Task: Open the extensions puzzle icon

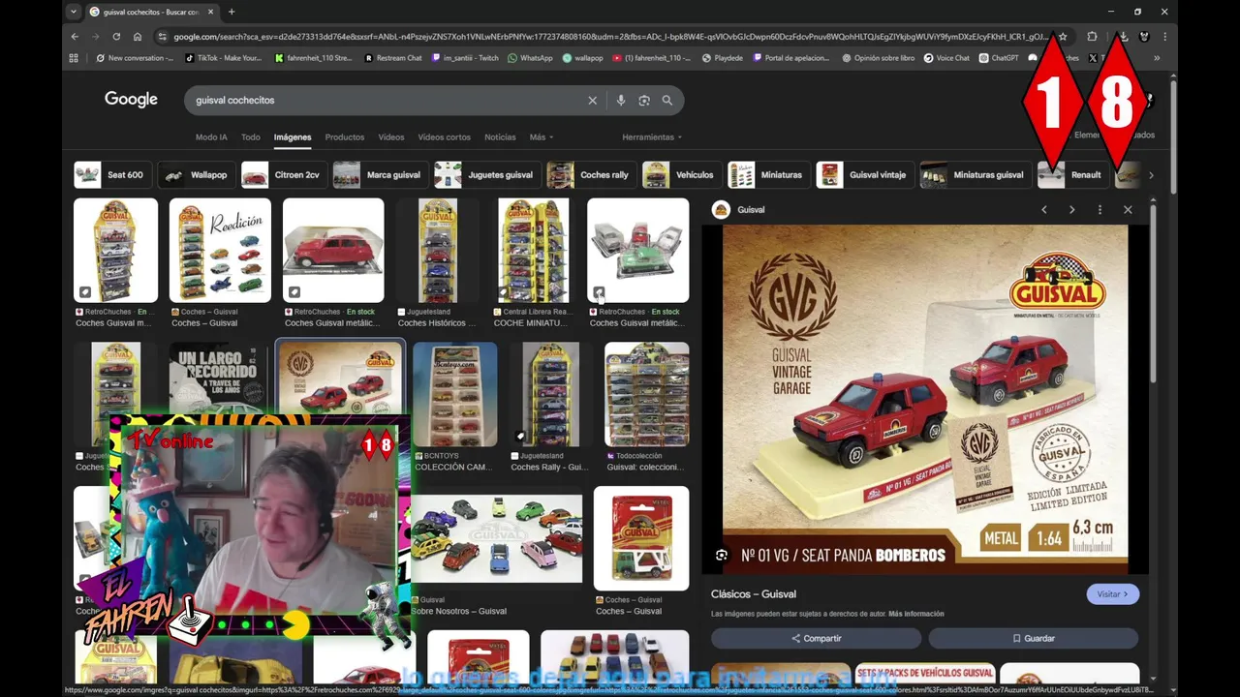Action: pos(1092,37)
